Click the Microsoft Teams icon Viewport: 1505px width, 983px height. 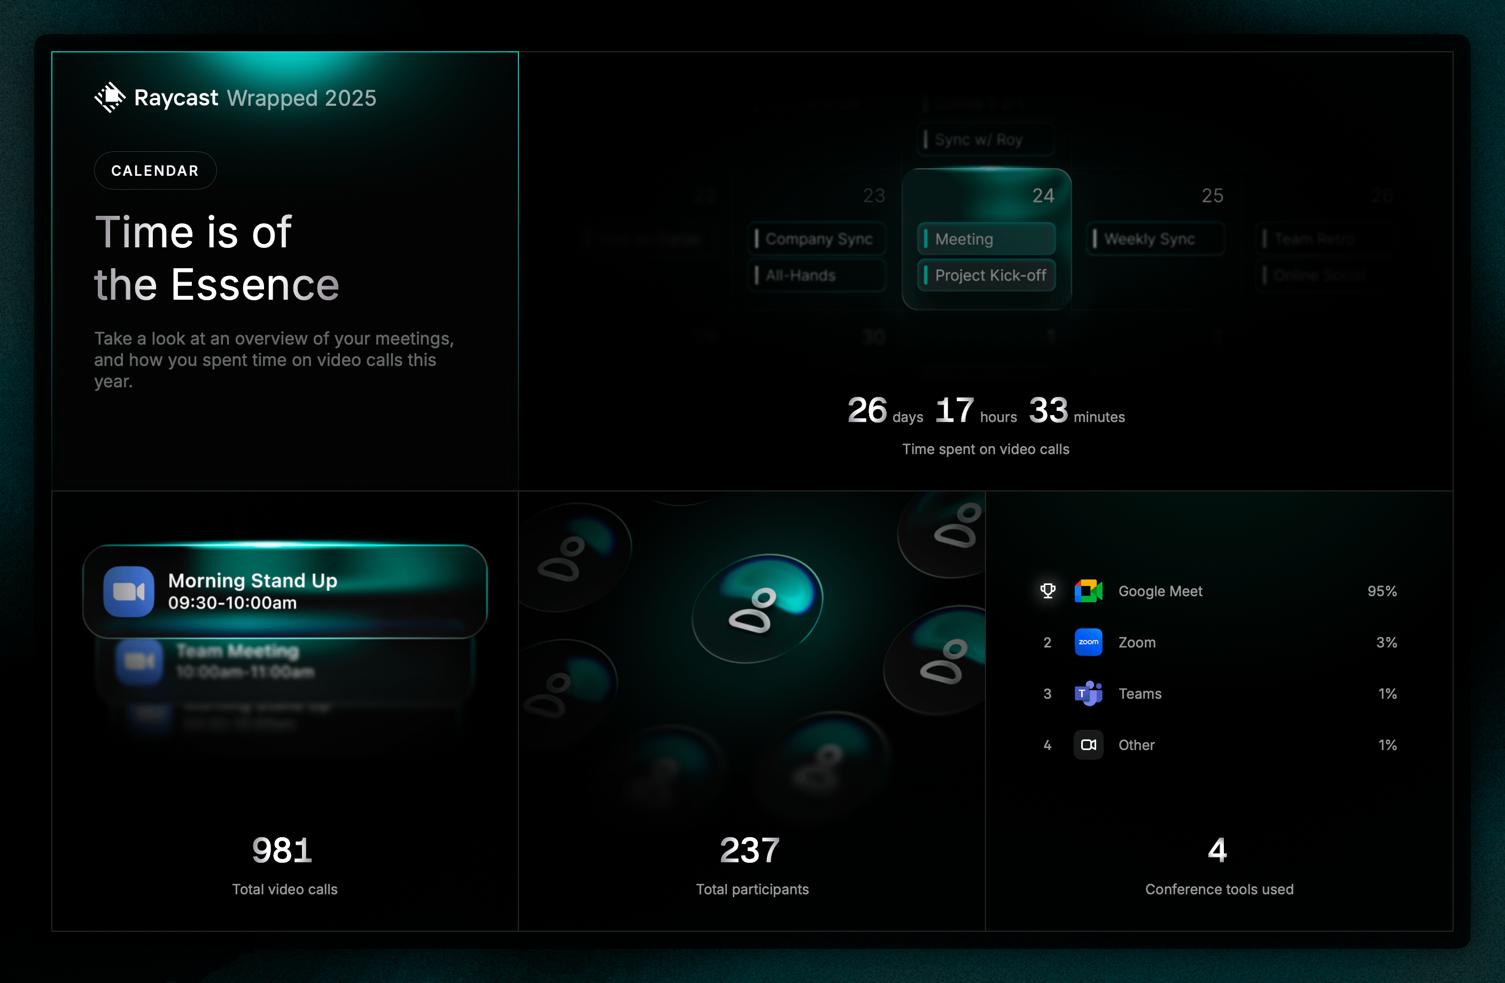tap(1088, 693)
